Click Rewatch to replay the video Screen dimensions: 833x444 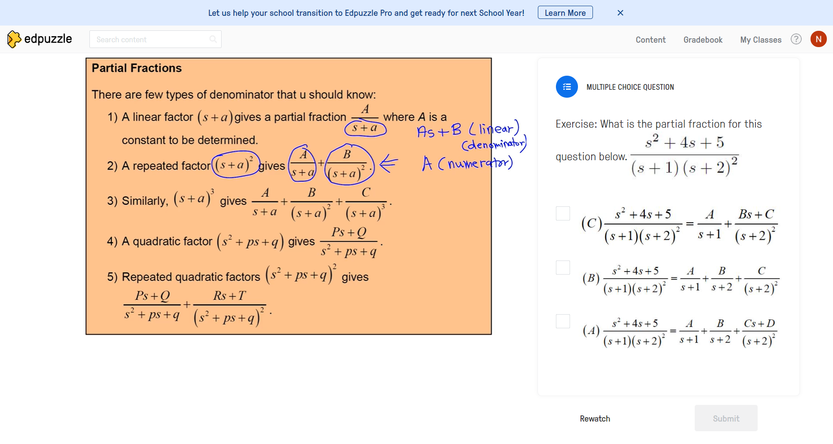point(595,418)
